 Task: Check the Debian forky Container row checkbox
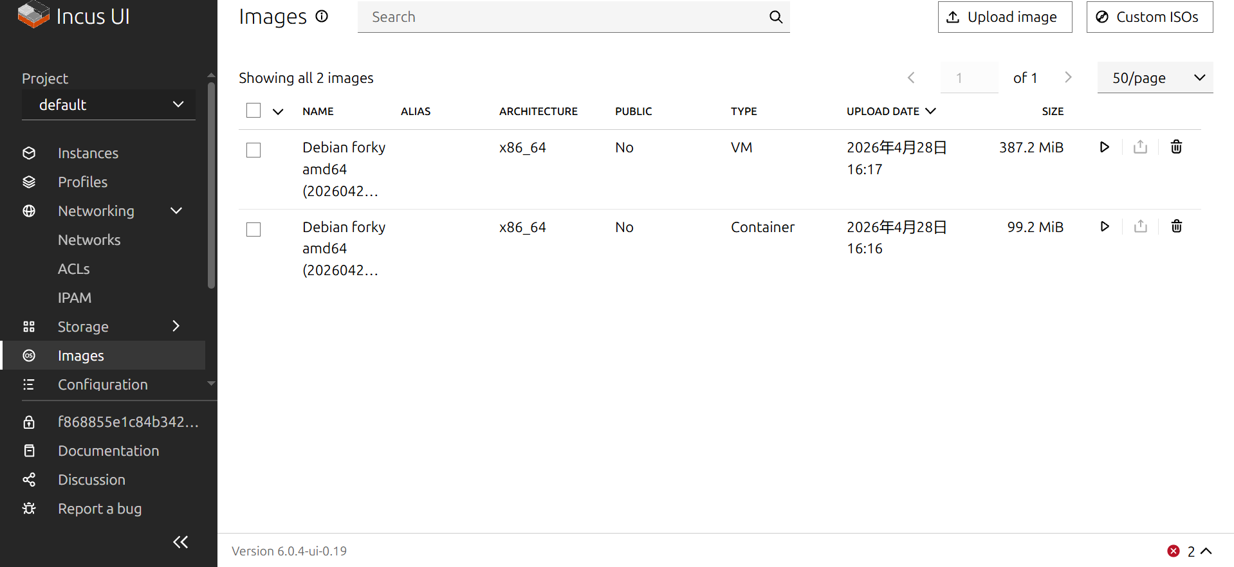click(x=253, y=230)
